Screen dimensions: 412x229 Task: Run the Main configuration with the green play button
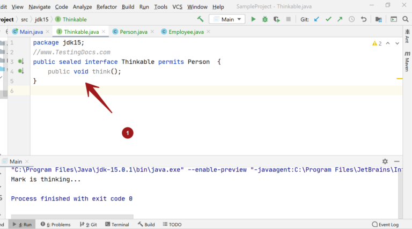tap(253, 19)
